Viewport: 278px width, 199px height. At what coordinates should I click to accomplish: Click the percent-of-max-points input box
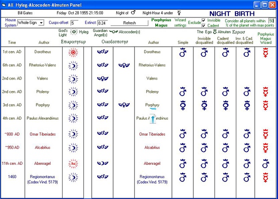[272, 21]
